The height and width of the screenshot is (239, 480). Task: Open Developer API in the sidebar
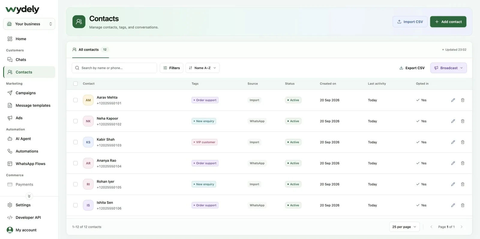coord(29,218)
